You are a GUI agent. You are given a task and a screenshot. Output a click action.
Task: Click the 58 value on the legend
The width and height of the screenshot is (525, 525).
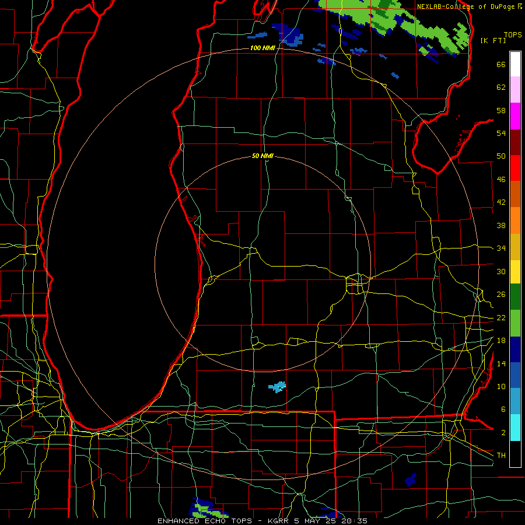pos(501,110)
